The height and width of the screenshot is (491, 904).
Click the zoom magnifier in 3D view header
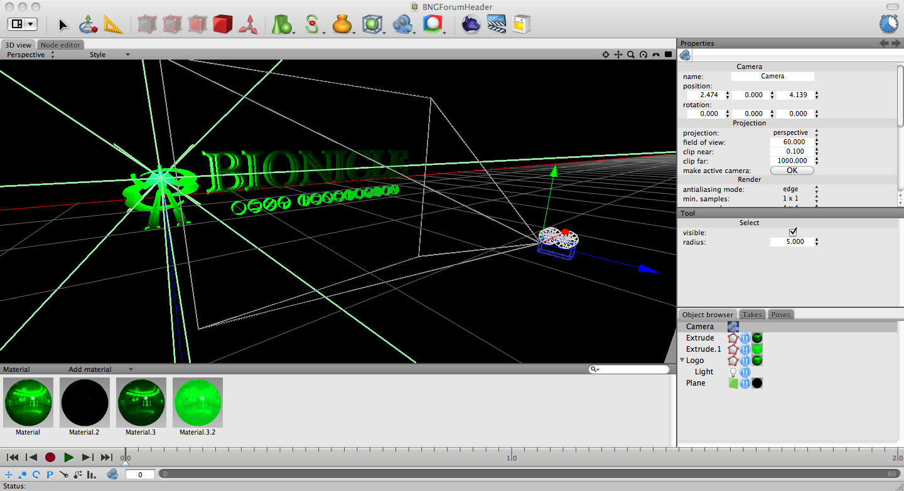[631, 55]
